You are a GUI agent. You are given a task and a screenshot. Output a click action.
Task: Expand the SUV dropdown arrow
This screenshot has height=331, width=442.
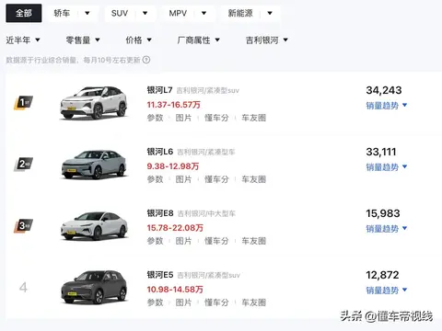point(145,13)
